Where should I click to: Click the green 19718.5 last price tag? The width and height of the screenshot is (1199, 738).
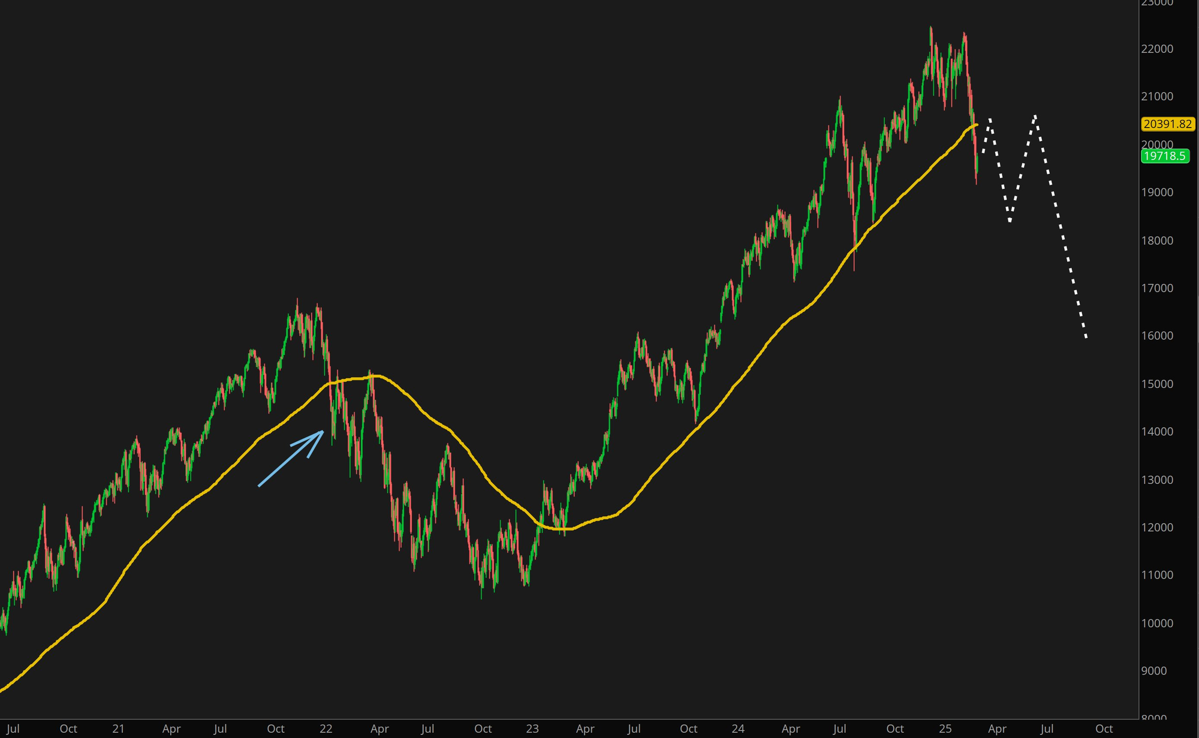1164,156
